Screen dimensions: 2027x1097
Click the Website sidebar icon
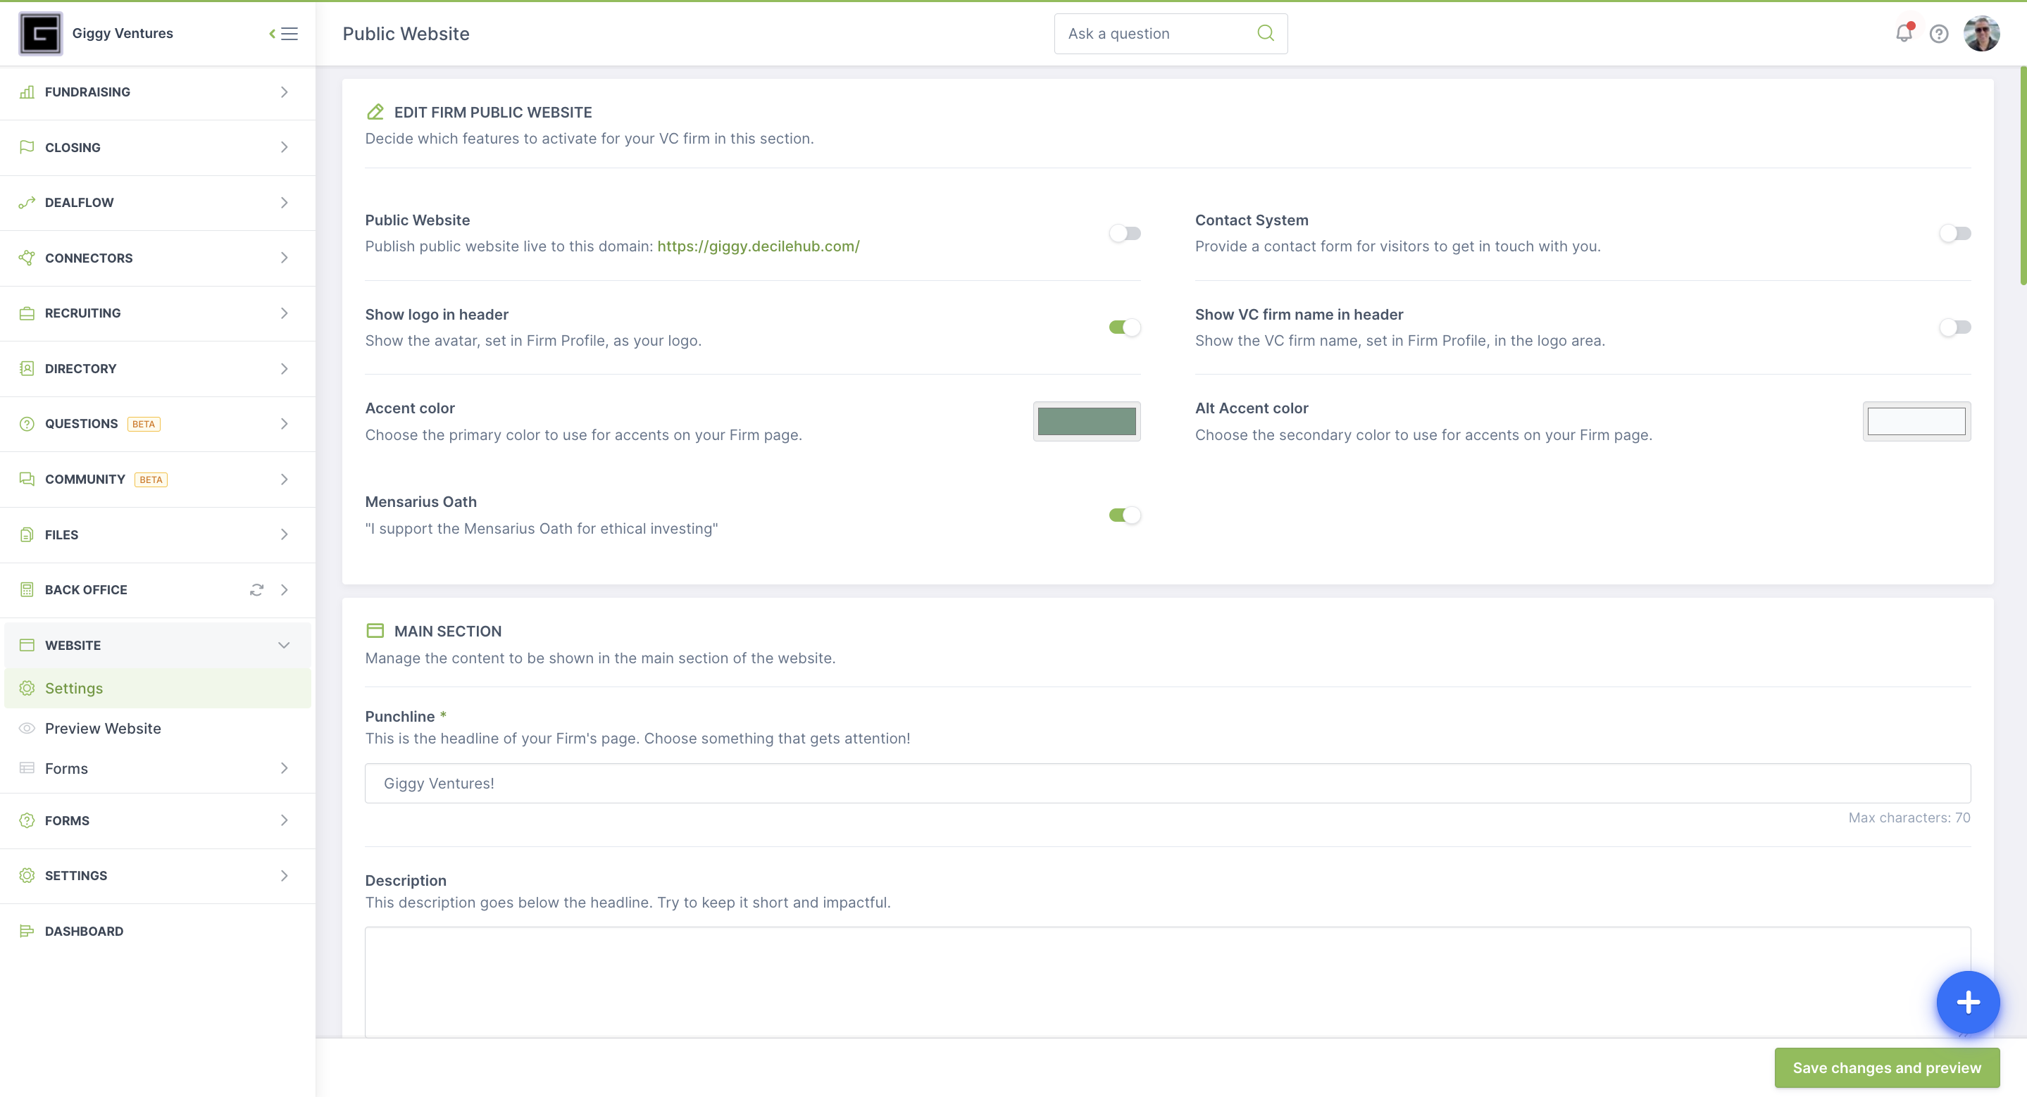[x=27, y=644]
